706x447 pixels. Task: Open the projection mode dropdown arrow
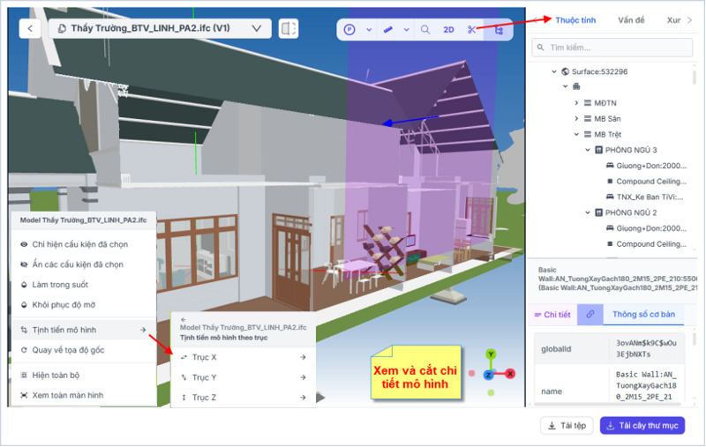(x=369, y=30)
